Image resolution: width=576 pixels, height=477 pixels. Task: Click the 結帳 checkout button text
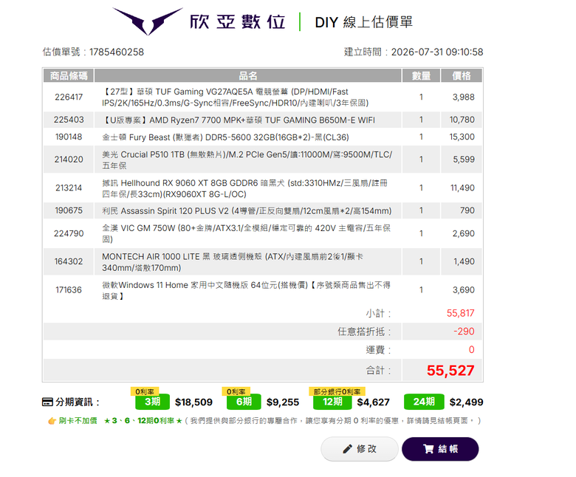point(448,449)
